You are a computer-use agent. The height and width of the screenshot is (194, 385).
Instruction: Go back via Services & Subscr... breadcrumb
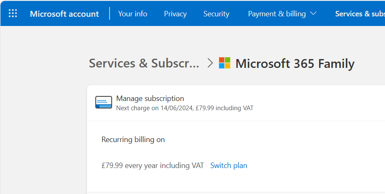[144, 63]
